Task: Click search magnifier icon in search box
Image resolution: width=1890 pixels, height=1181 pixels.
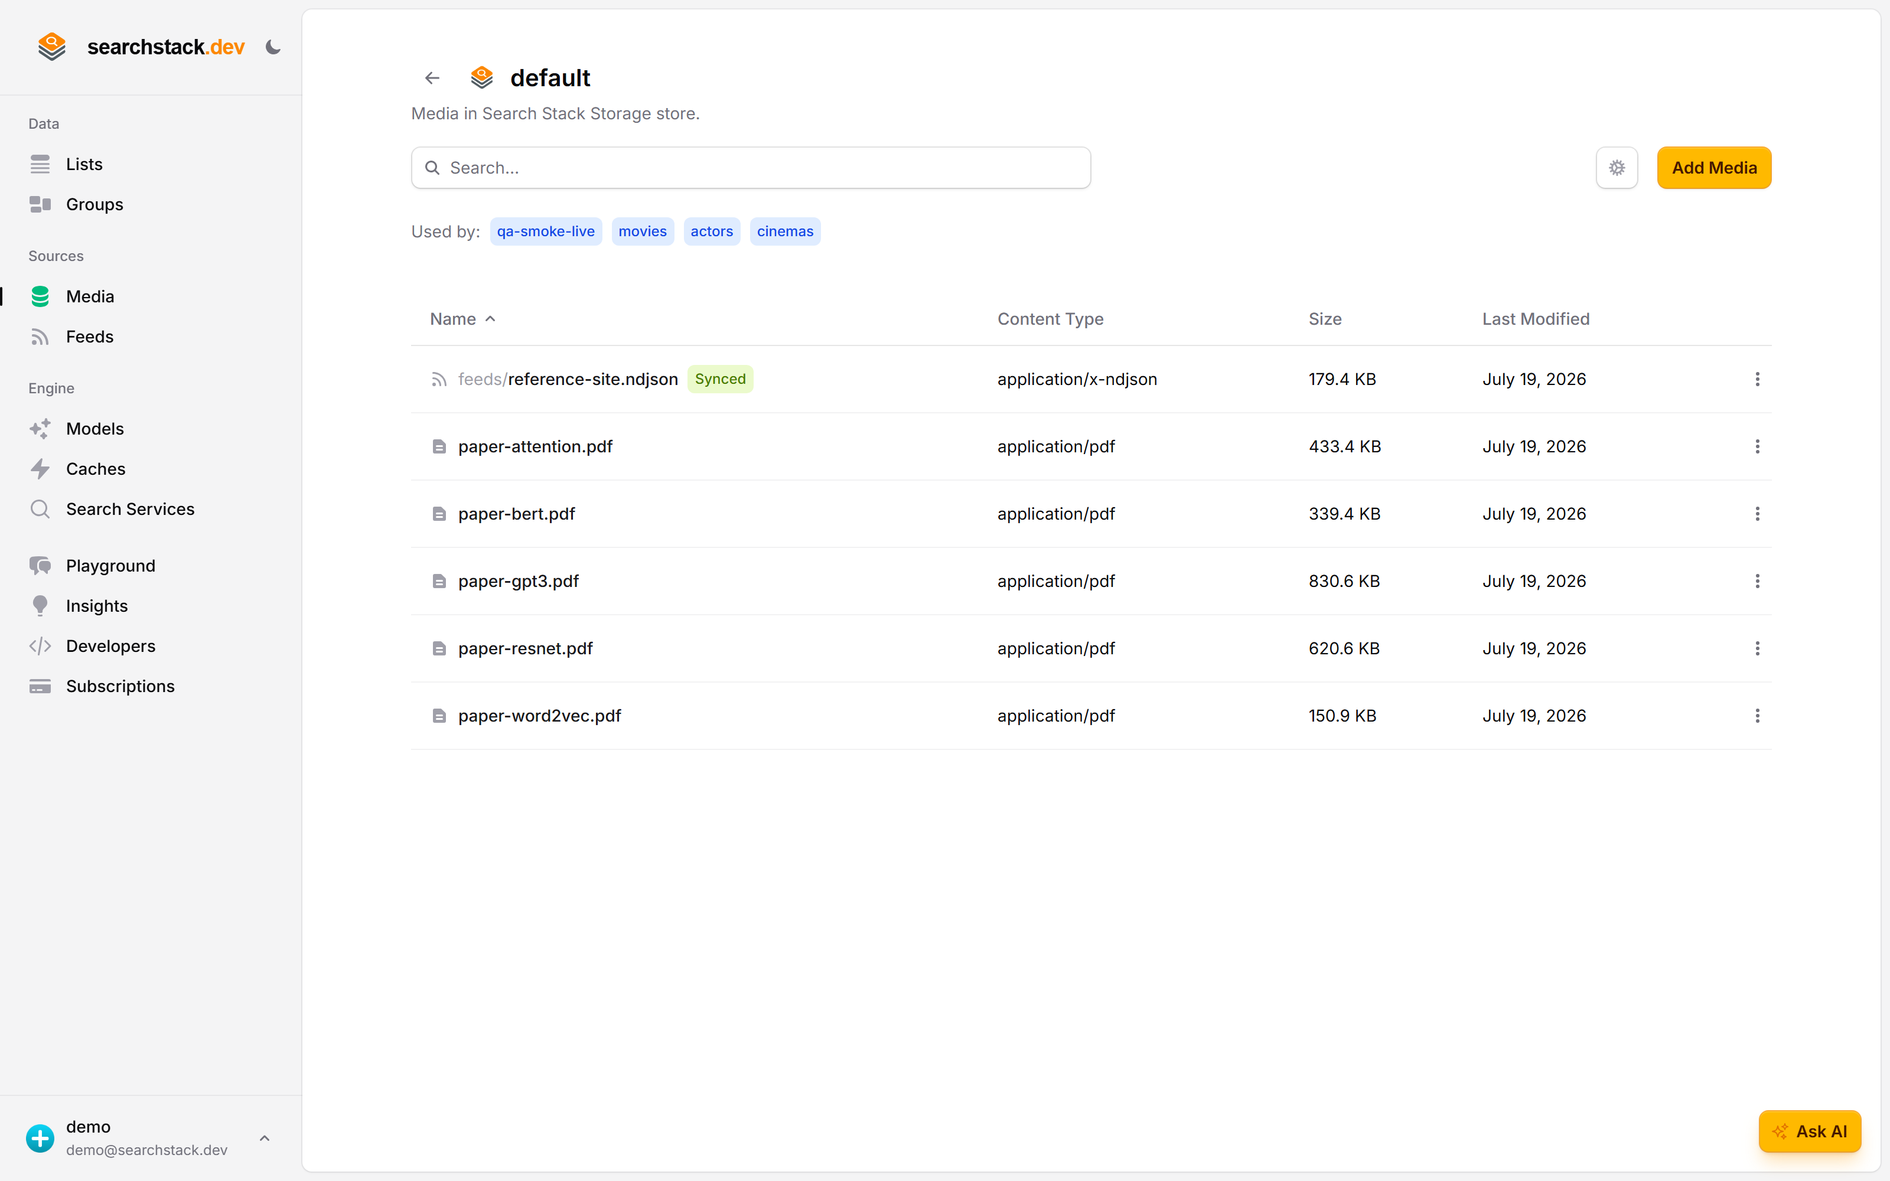Action: (x=432, y=168)
